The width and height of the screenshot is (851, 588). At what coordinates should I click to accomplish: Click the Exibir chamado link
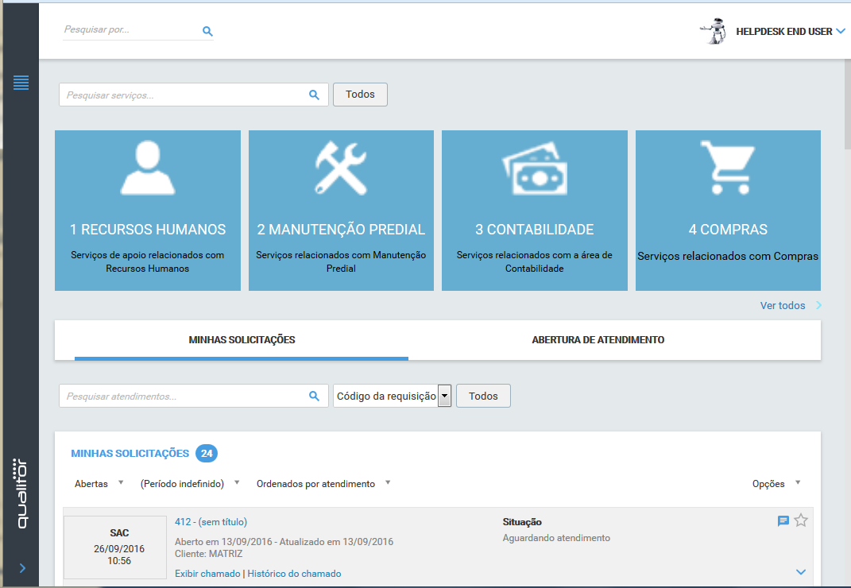[x=208, y=574]
